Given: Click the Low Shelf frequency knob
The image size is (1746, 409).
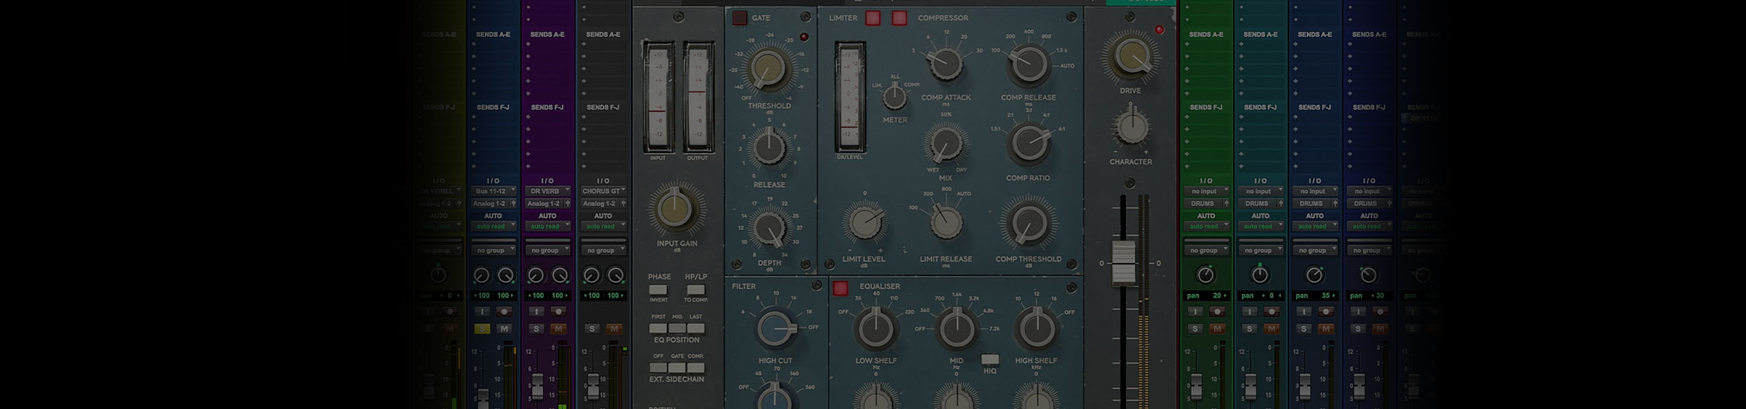Looking at the screenshot, I should point(876,329).
